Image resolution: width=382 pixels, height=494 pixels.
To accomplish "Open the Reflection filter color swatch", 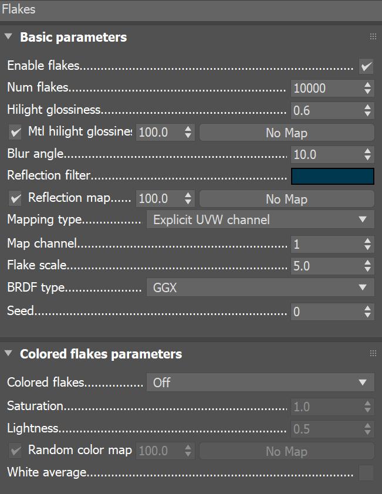I will [332, 175].
